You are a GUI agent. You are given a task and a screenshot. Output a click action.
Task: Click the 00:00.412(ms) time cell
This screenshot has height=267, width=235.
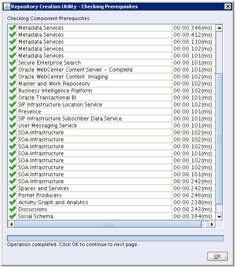coord(194,35)
